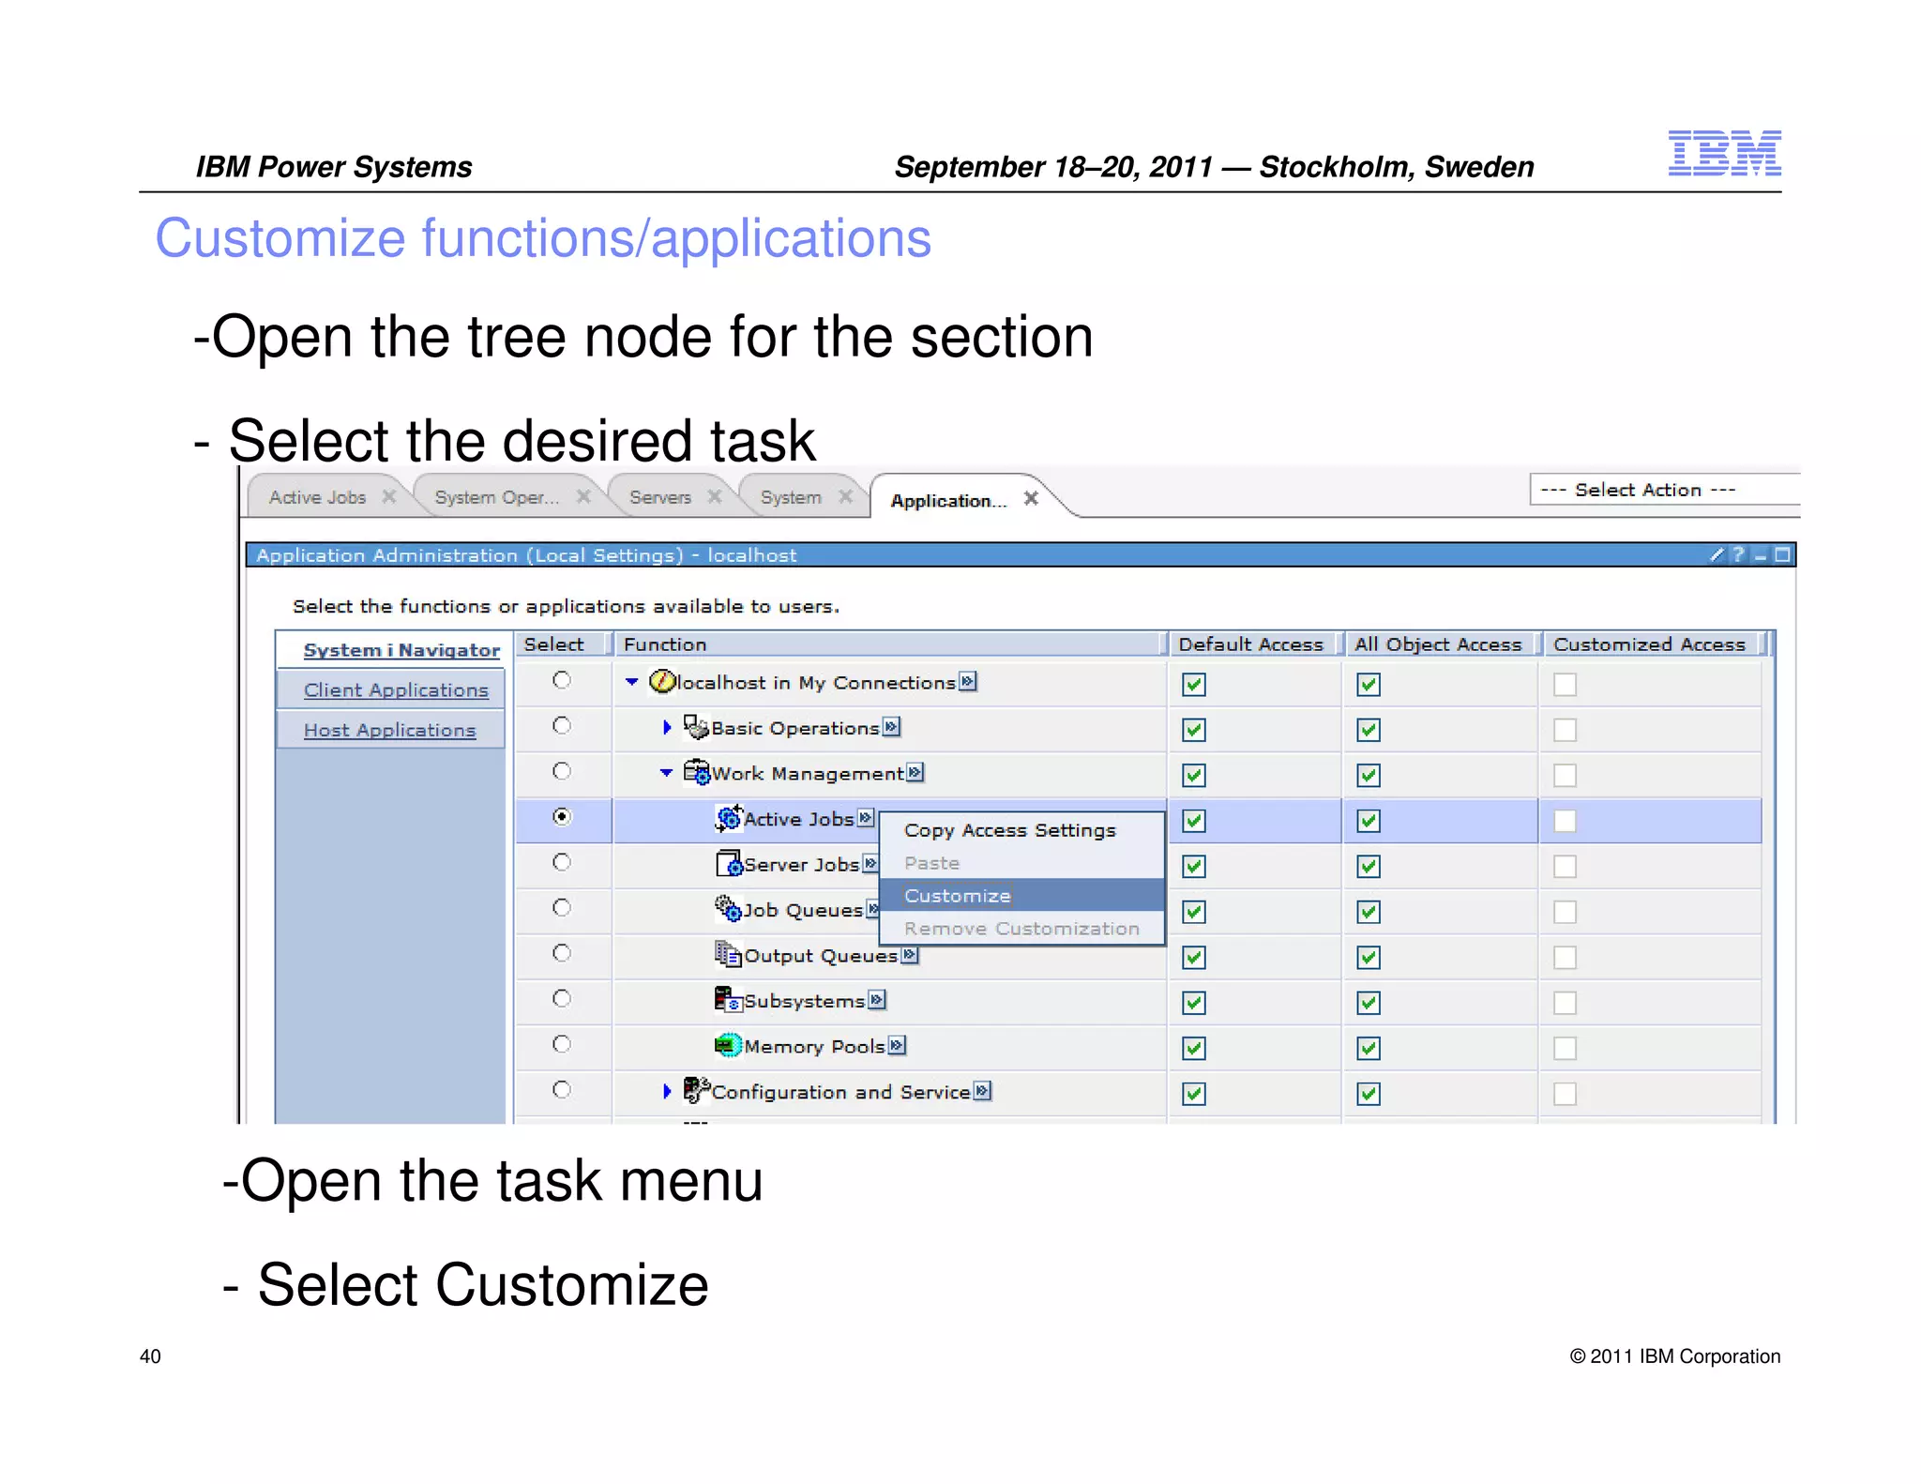Open task menu arrow beside Basic Operations

(x=891, y=726)
